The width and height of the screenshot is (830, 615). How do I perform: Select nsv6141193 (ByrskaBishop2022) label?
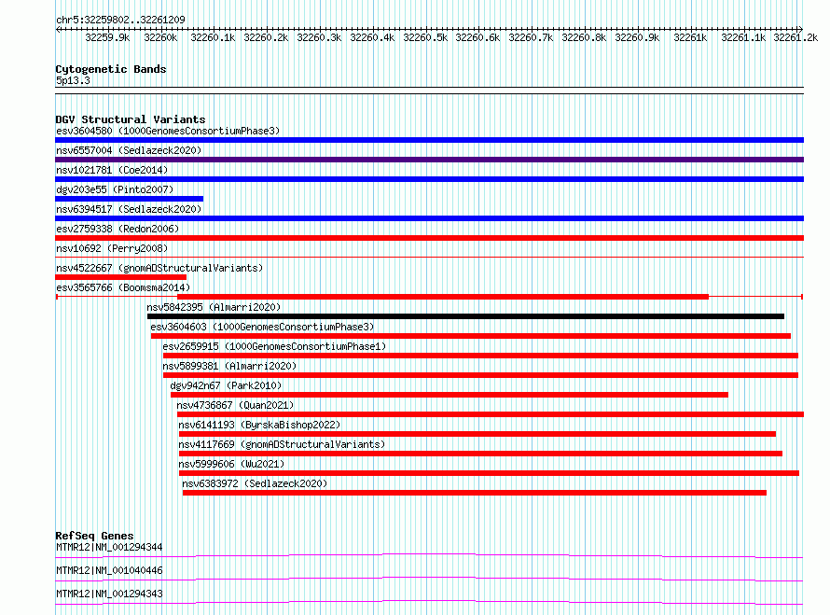(259, 425)
